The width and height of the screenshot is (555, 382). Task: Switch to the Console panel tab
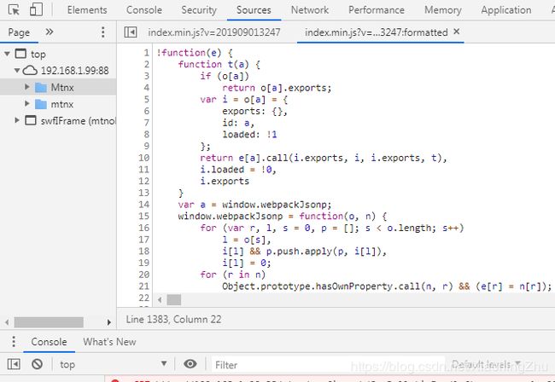(x=144, y=10)
